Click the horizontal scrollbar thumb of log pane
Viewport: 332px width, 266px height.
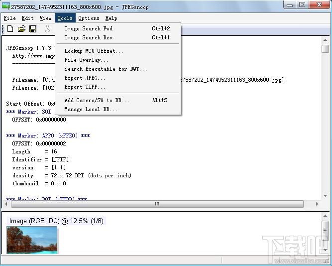pyautogui.click(x=157, y=204)
